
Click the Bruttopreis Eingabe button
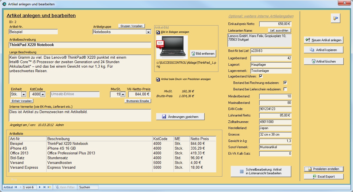tap(138, 101)
